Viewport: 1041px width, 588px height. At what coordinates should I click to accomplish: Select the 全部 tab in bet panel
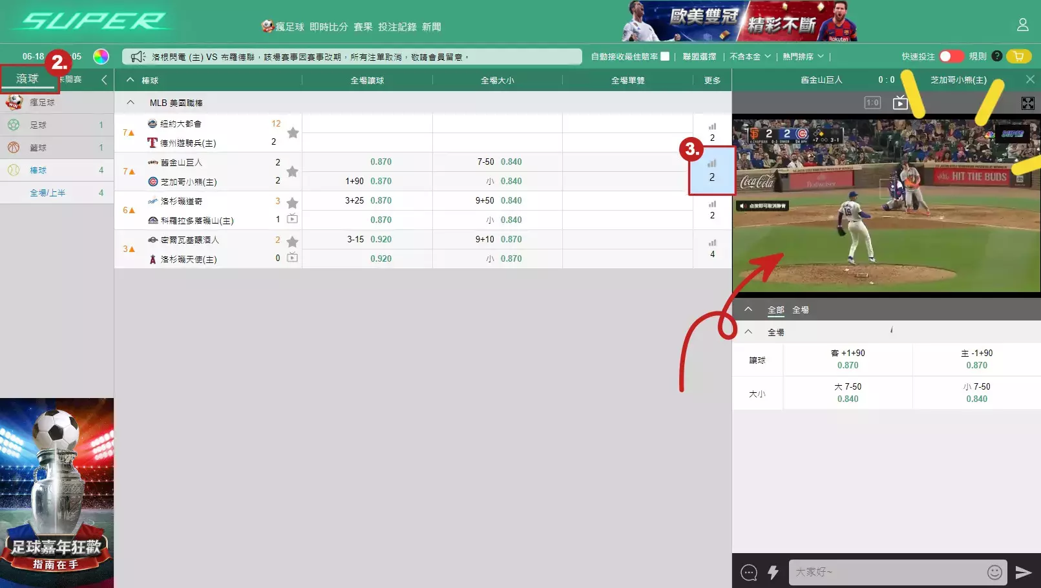click(x=775, y=310)
